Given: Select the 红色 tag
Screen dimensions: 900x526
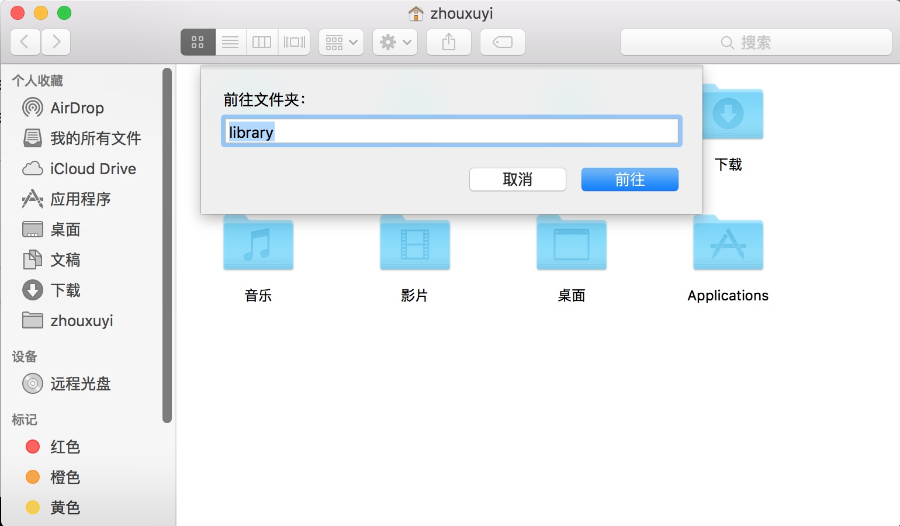Looking at the screenshot, I should 64,447.
